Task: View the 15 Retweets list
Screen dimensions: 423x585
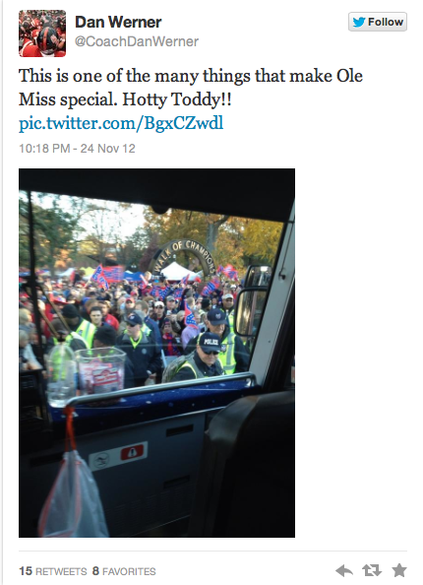Action: [53, 571]
